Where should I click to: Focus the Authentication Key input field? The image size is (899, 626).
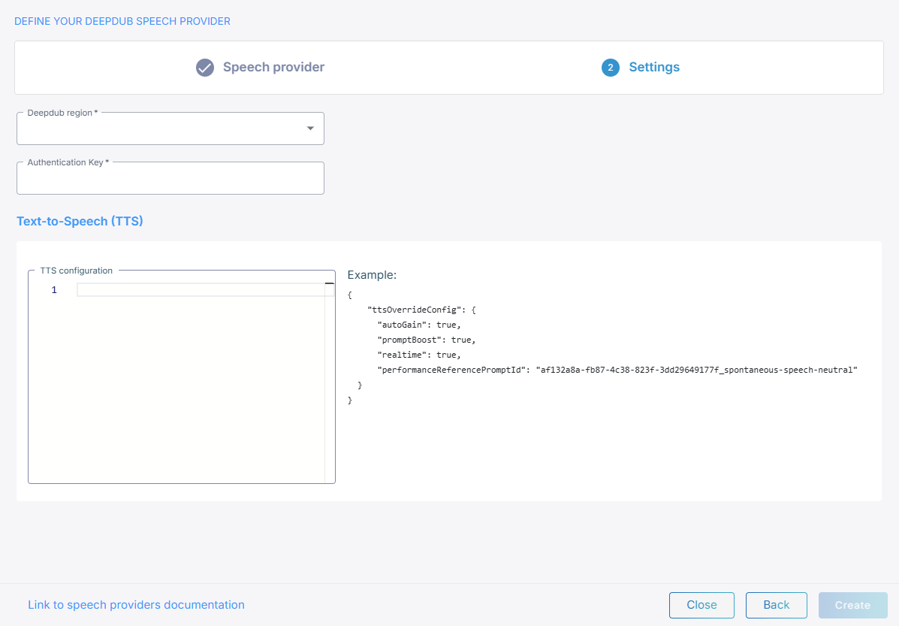170,178
